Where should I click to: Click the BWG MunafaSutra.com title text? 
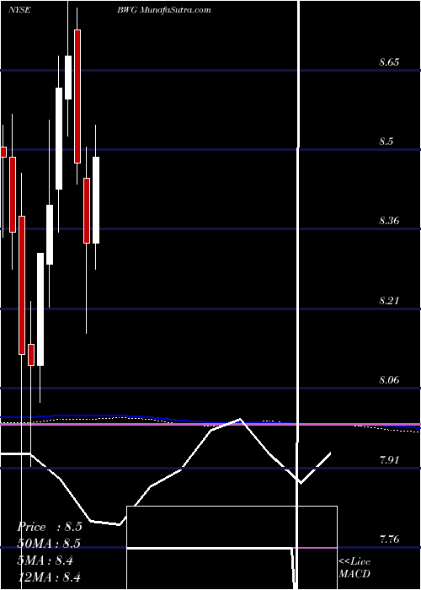pyautogui.click(x=163, y=10)
